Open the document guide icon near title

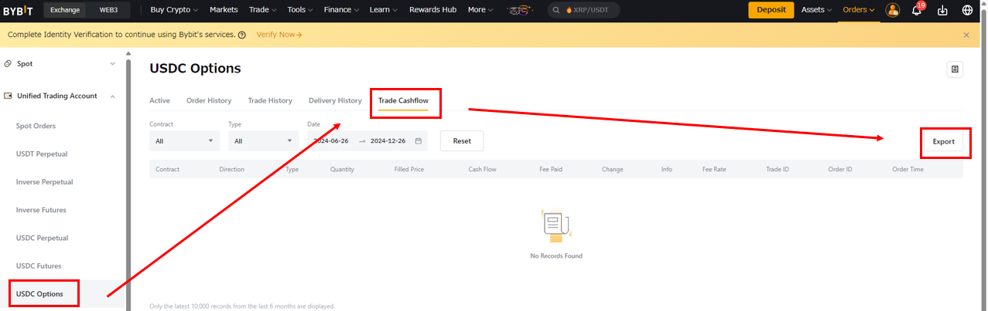click(x=955, y=69)
